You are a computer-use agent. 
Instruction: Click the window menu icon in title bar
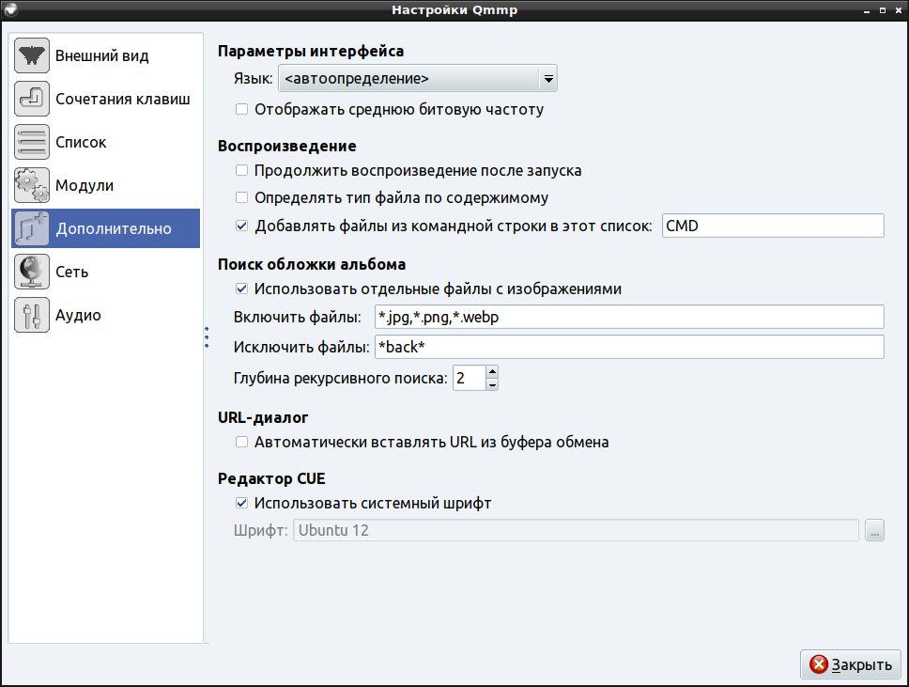10,10
